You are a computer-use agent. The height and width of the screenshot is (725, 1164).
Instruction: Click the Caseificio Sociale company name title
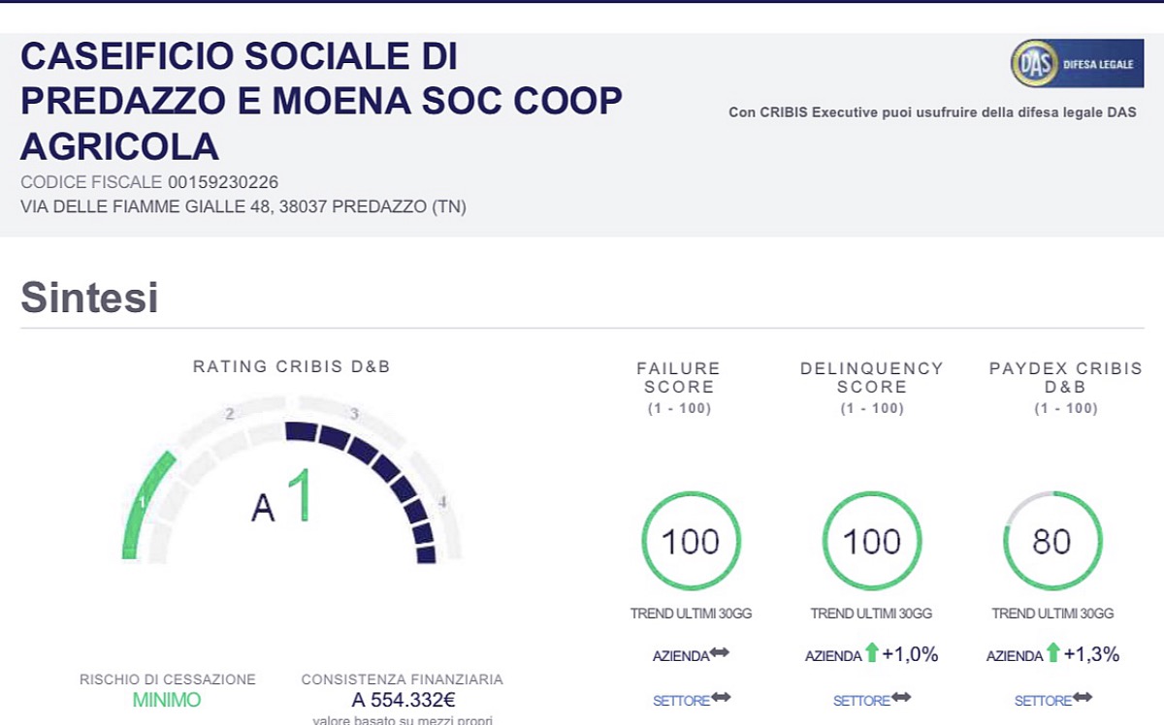pos(320,102)
